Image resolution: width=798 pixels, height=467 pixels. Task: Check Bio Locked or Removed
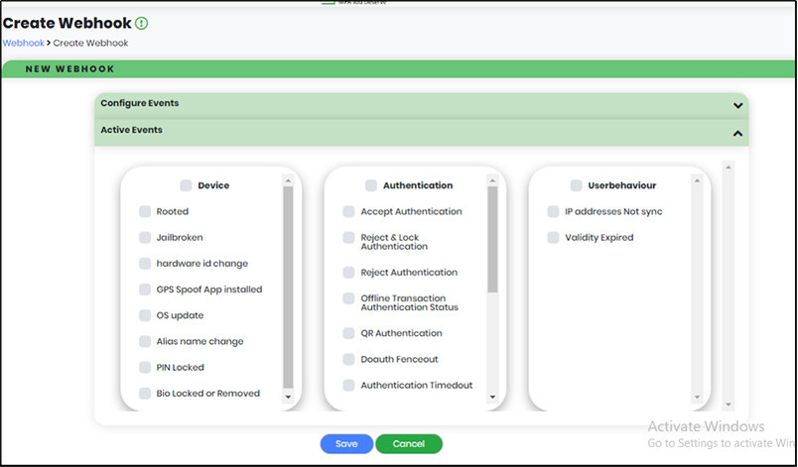coord(145,393)
